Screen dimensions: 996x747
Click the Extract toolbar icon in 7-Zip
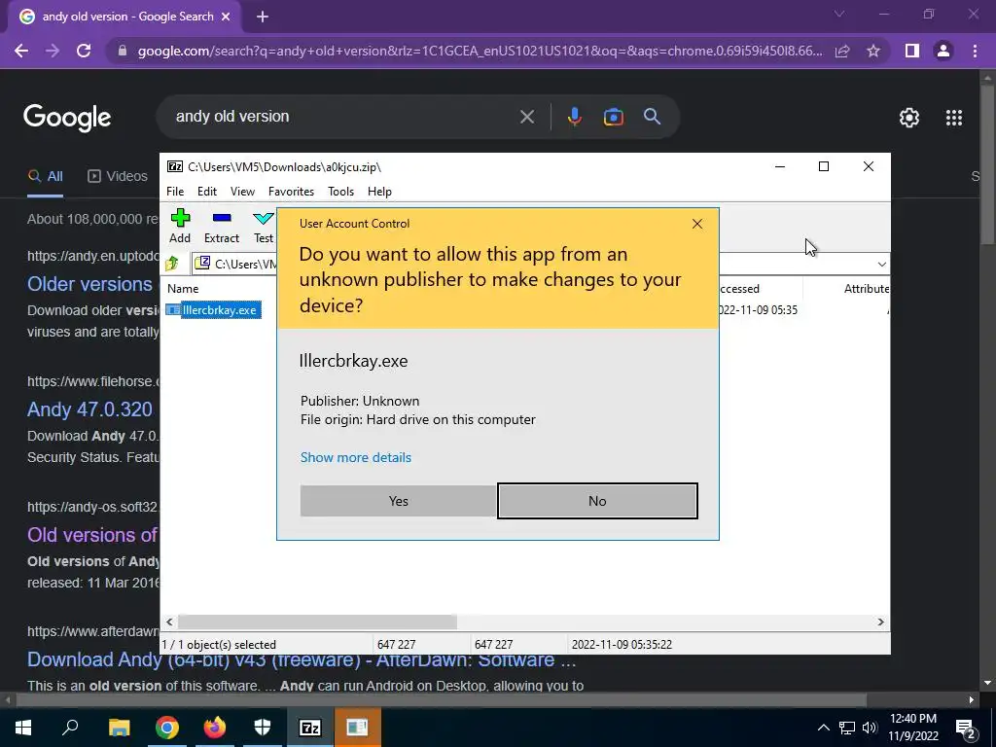tap(222, 226)
